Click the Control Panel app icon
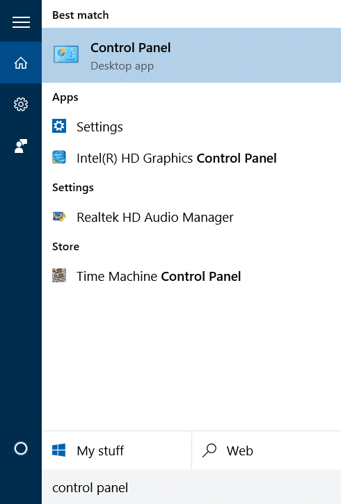 [66, 54]
